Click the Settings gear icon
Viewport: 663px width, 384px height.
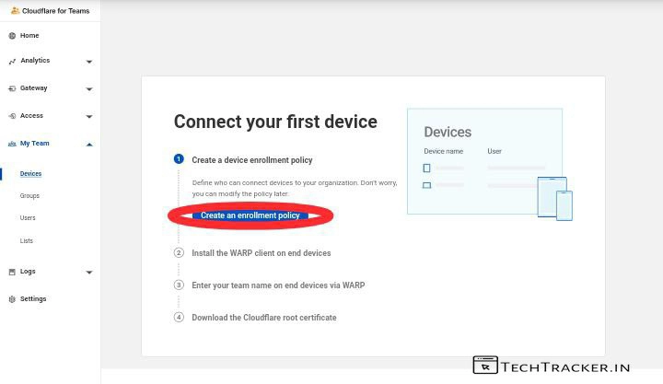click(x=12, y=299)
